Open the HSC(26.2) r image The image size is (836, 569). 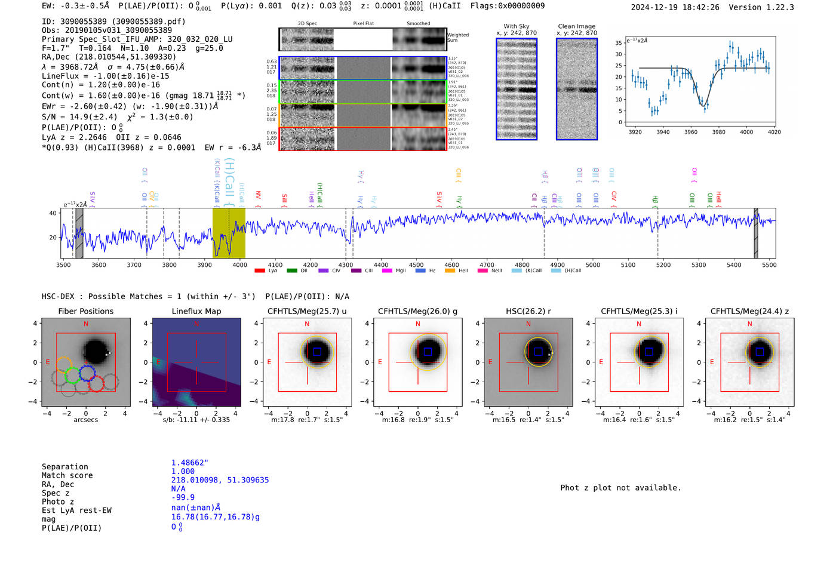pyautogui.click(x=528, y=362)
